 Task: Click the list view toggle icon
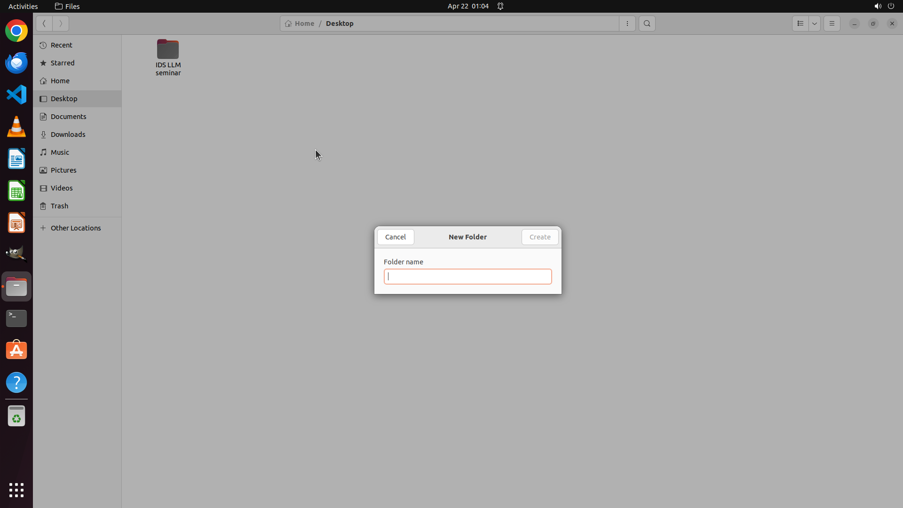(x=800, y=24)
